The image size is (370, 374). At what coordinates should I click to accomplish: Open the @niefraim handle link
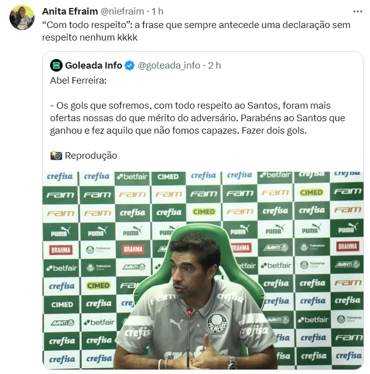[122, 11]
